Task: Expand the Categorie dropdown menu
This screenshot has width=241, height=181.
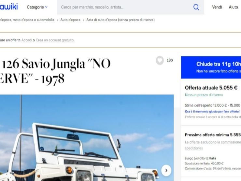Action: pos(37,7)
